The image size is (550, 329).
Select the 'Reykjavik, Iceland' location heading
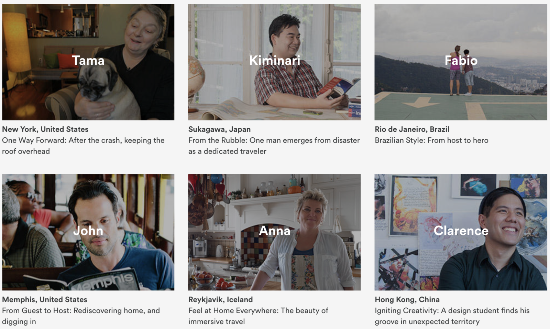click(220, 299)
